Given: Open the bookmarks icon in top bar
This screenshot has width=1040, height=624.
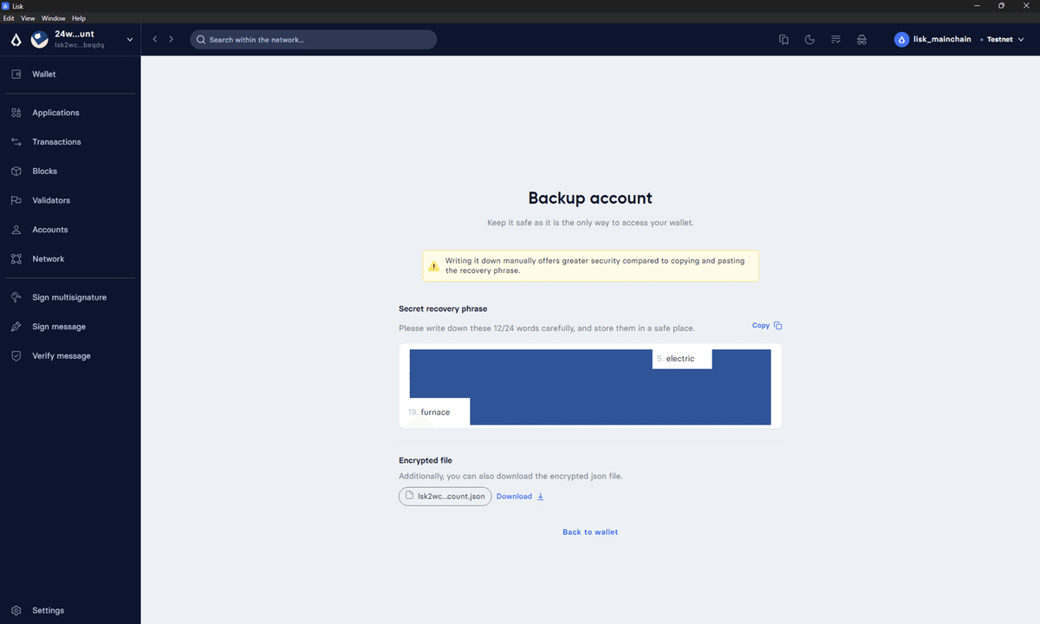Looking at the screenshot, I should point(783,39).
